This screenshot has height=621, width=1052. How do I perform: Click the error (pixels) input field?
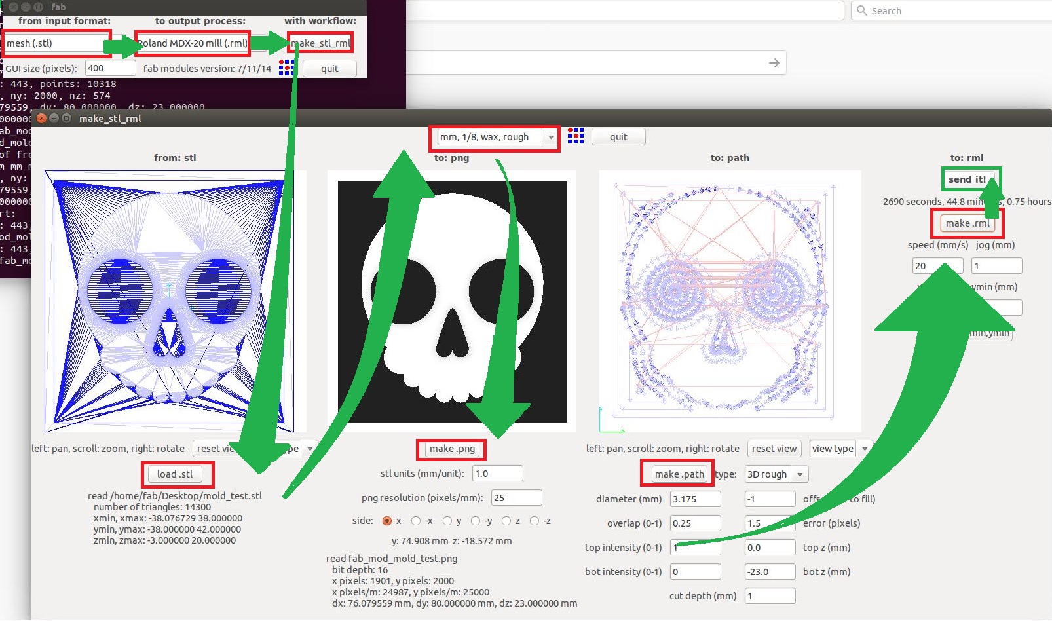pyautogui.click(x=770, y=523)
